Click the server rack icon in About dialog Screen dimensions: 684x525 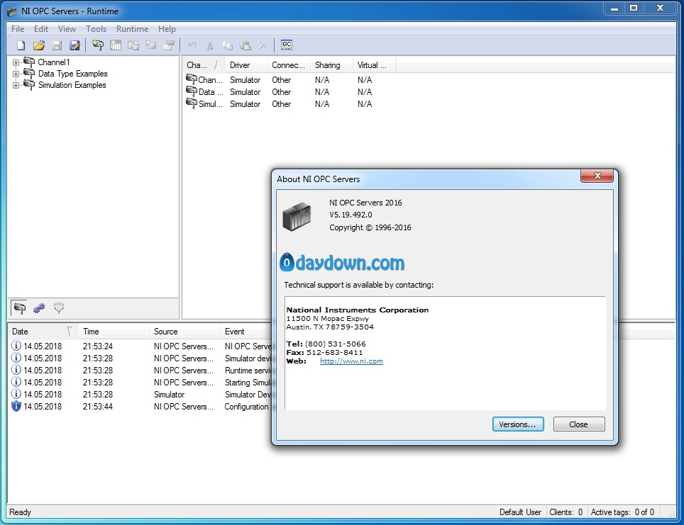click(297, 216)
